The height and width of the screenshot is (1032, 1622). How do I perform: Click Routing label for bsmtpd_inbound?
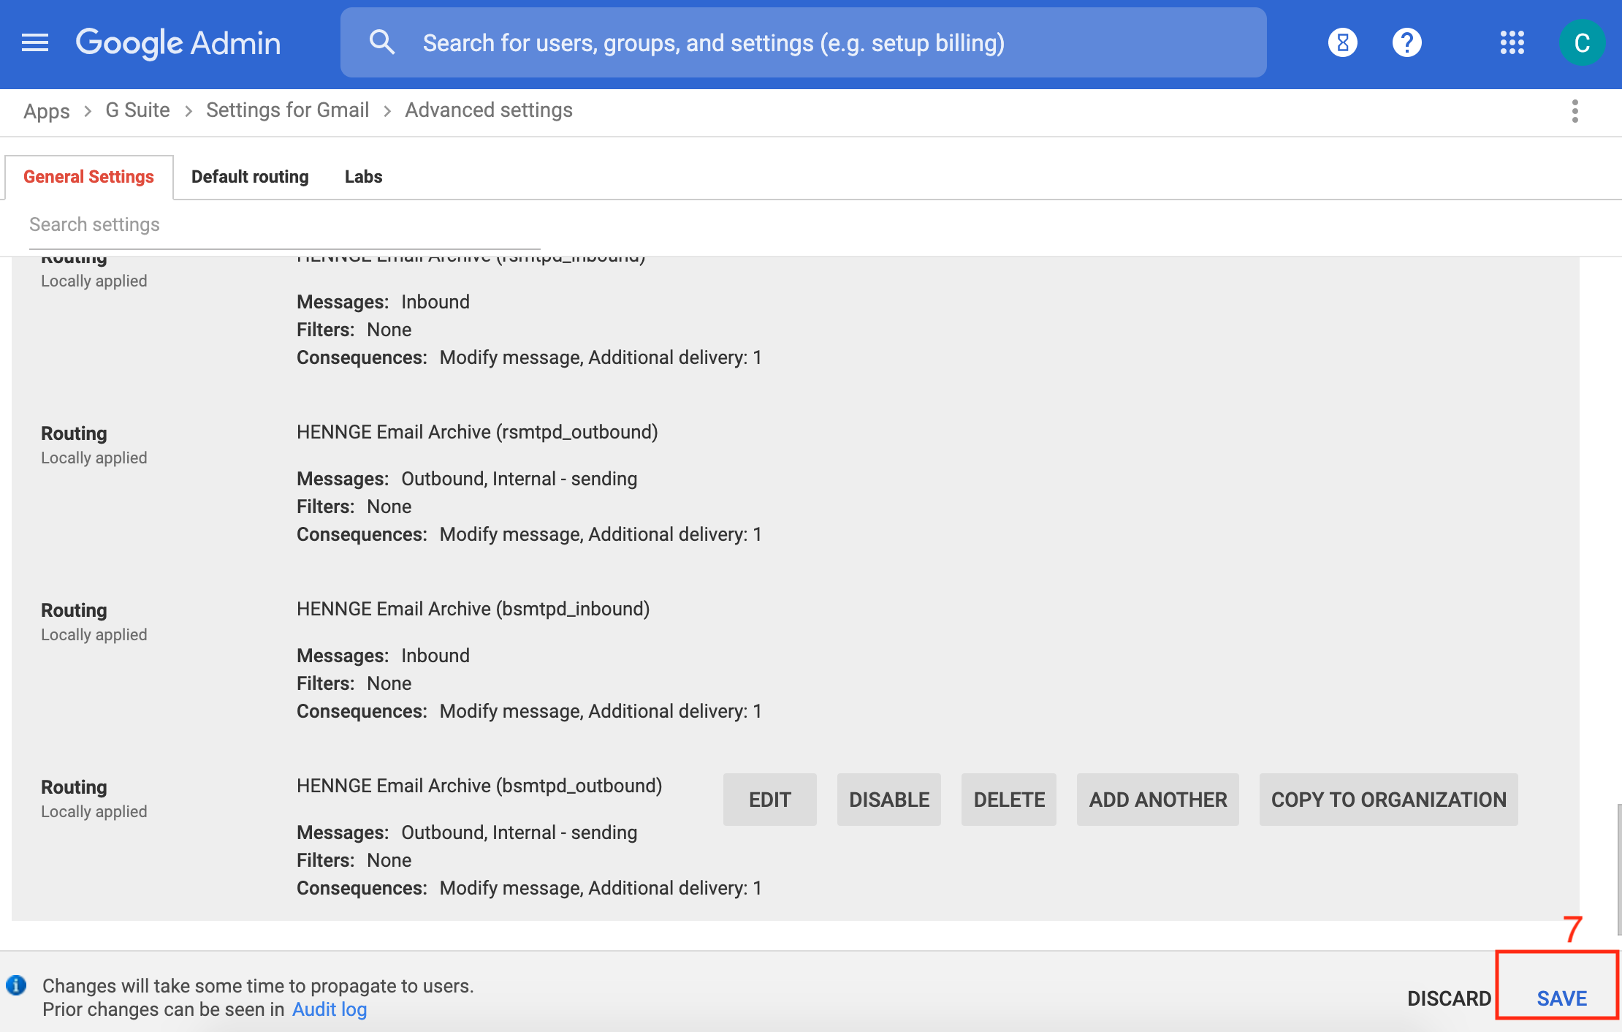(x=74, y=610)
